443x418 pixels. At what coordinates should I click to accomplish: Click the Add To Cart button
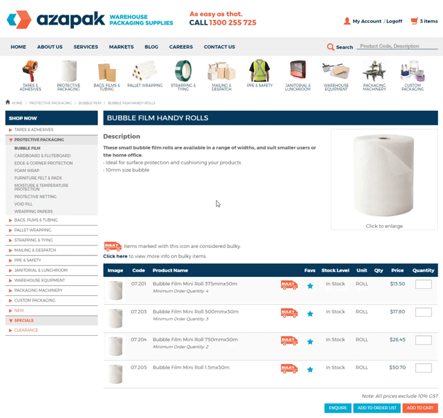click(x=420, y=408)
